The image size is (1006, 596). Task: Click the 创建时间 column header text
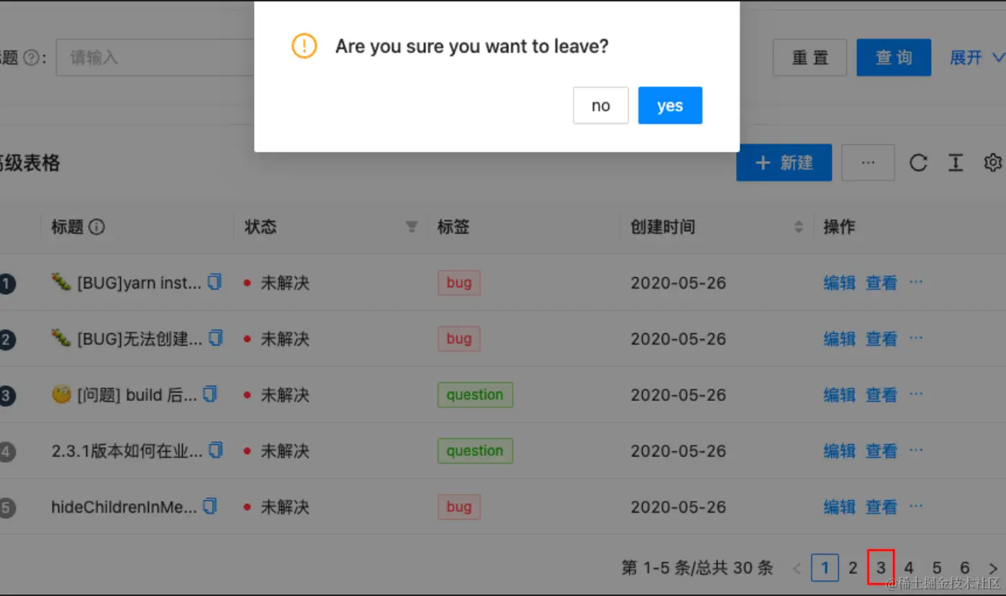coord(663,227)
